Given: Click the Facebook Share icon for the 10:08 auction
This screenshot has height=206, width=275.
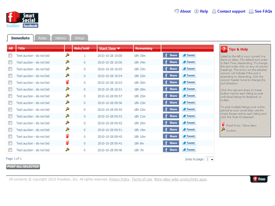Looking at the screenshot, I should [x=171, y=55].
